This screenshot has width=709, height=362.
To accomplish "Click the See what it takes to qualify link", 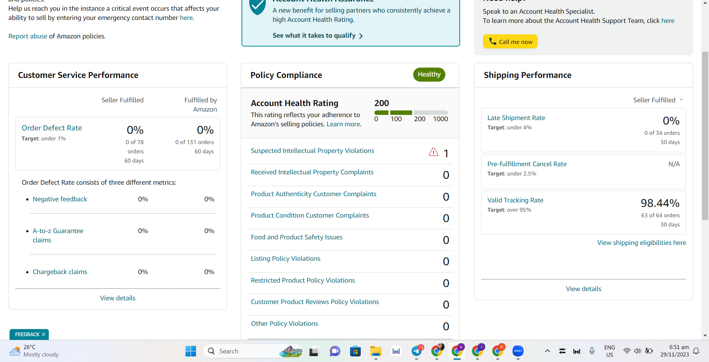I will pyautogui.click(x=318, y=35).
